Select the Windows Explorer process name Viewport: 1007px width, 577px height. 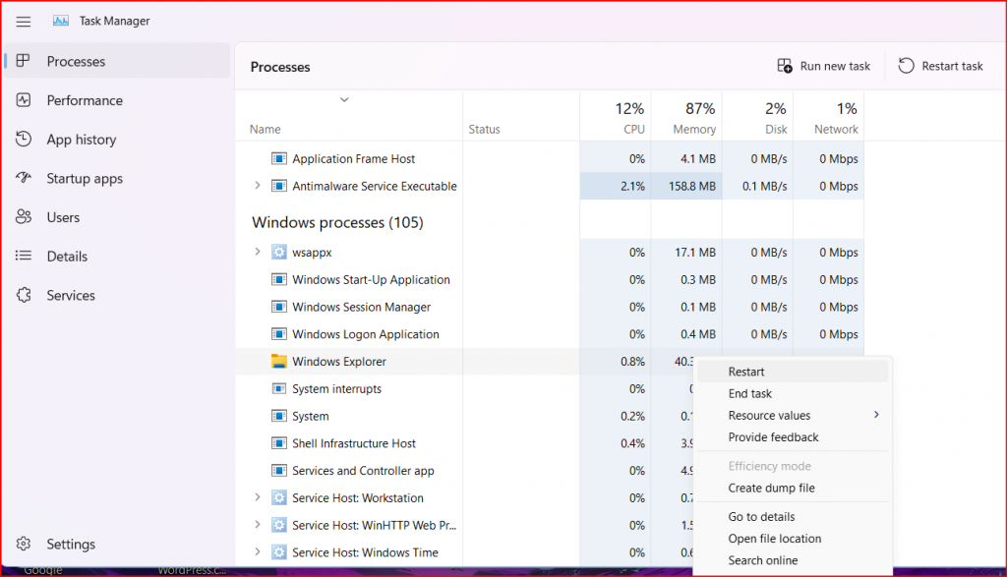click(339, 362)
